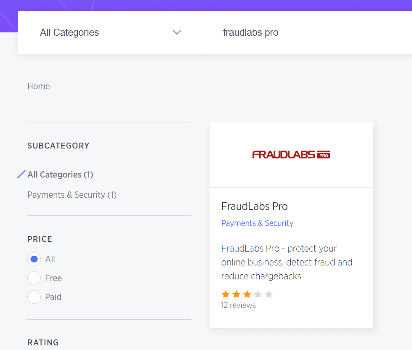Viewport: 412px width, 350px height.
Task: Click the first orange star rating icon
Action: (x=225, y=294)
